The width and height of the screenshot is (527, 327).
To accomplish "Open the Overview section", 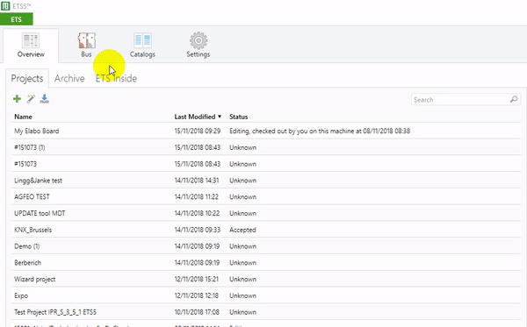I will click(x=31, y=46).
